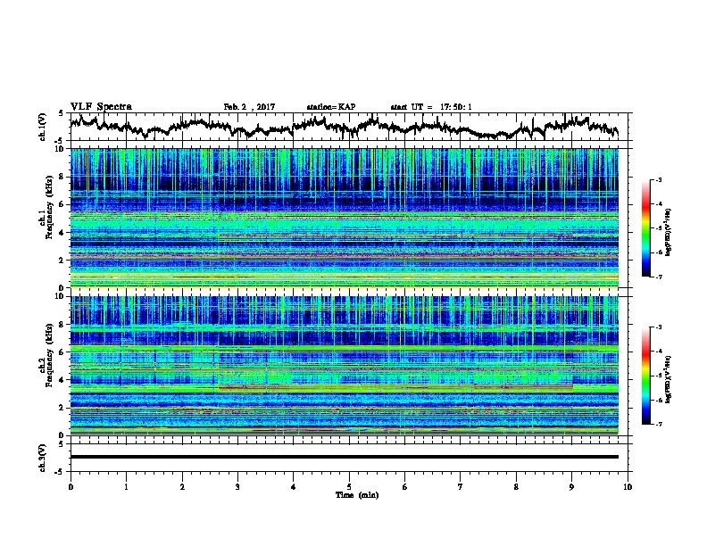This screenshot has height=546, width=707.
Task: Click the ch.2 spectrogram color scale bar
Action: 646,376
